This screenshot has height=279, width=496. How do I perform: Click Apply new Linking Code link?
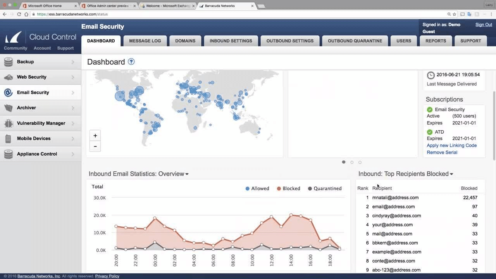pyautogui.click(x=452, y=146)
